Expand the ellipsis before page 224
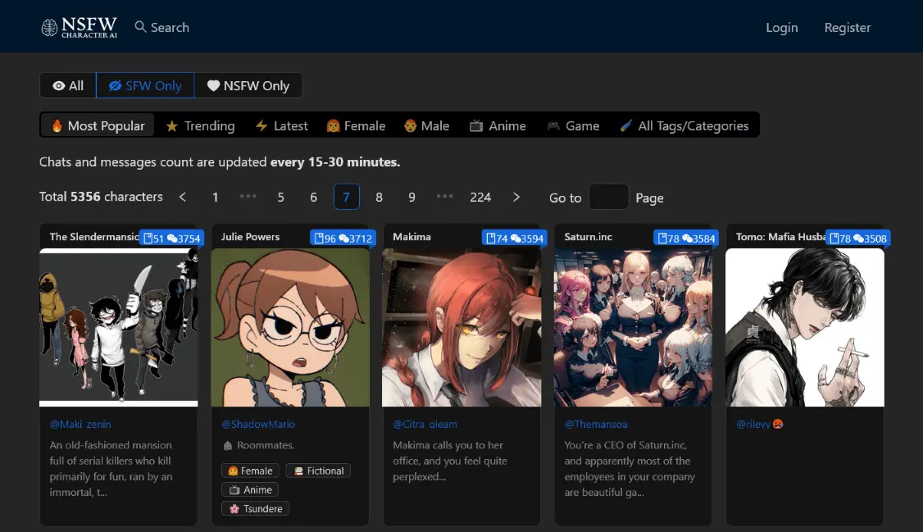This screenshot has width=923, height=532. pyautogui.click(x=445, y=197)
